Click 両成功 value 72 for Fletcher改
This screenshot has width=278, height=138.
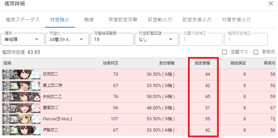(x=273, y=119)
